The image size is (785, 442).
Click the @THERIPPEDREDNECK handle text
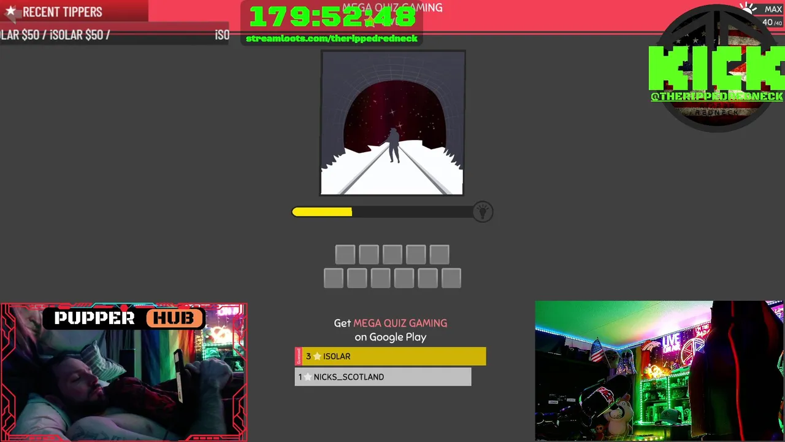tap(716, 96)
